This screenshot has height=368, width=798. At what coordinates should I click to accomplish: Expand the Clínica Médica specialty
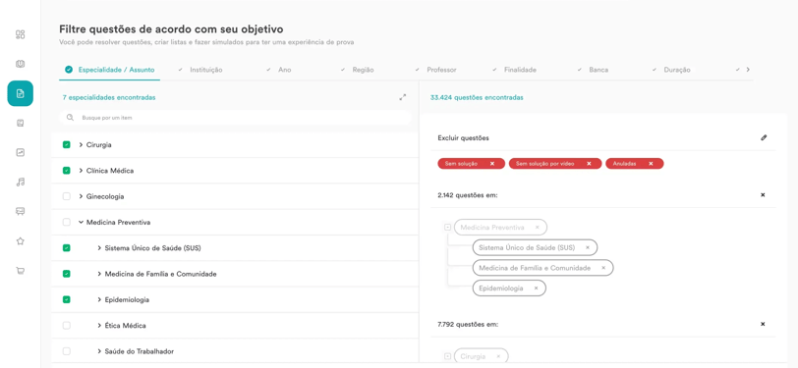pos(81,171)
